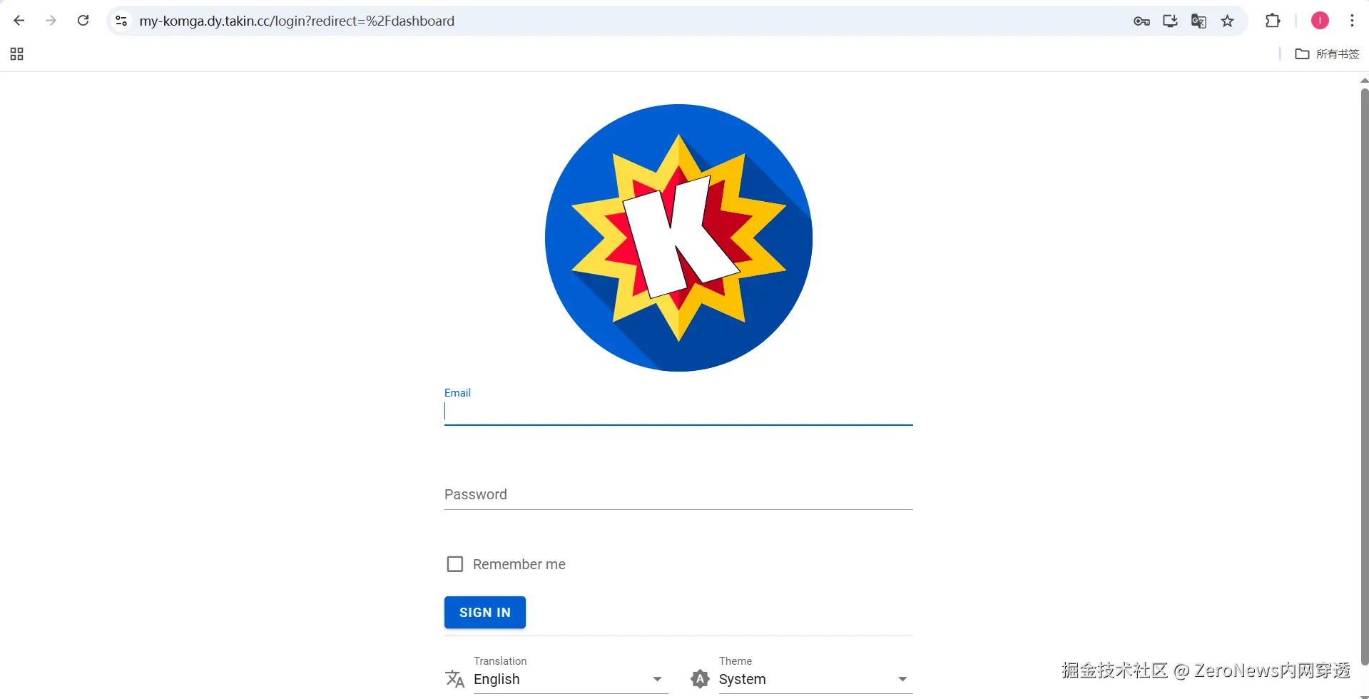Click the Theme brightness auto icon

701,678
